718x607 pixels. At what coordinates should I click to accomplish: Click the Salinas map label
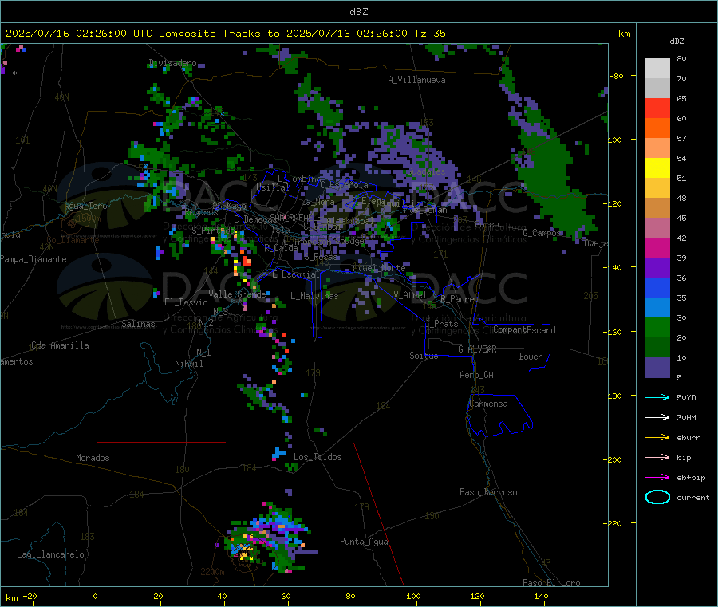click(x=138, y=324)
